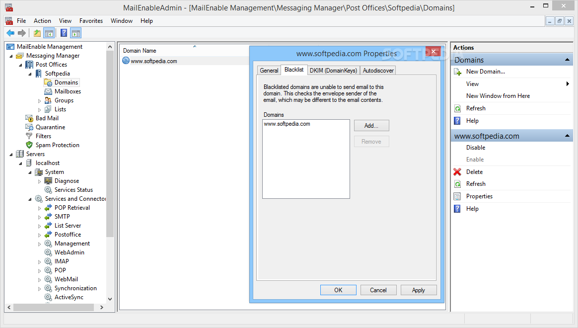Image resolution: width=578 pixels, height=328 pixels.
Task: Go forward with the grey arrow toolbar icon
Action: point(22,33)
